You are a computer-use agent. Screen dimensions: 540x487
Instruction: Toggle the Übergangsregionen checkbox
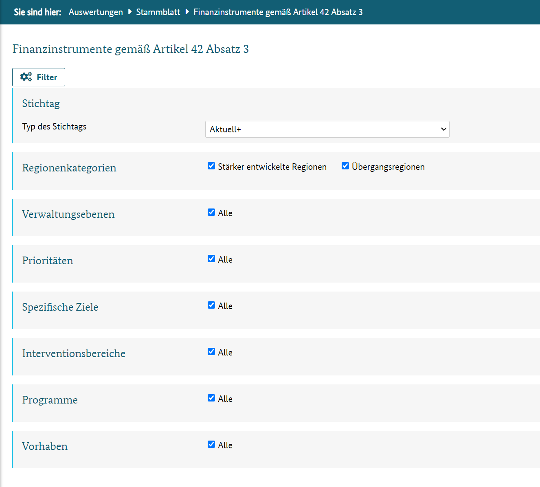click(x=345, y=166)
